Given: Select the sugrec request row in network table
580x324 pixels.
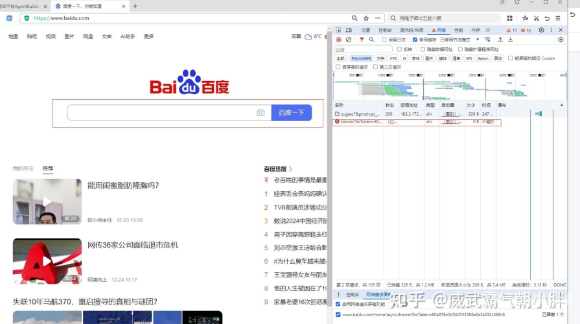Looking at the screenshot, I should click(x=450, y=114).
